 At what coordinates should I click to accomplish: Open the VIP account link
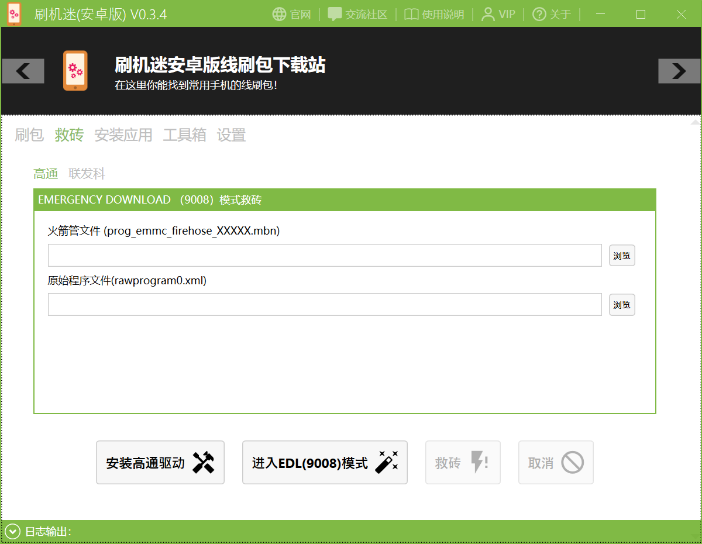[x=498, y=14]
